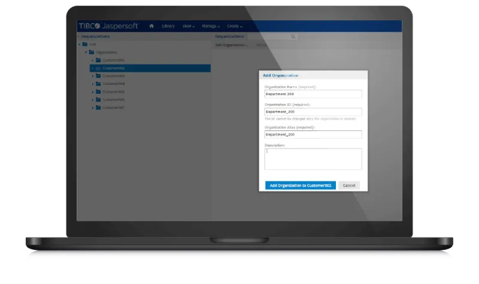Viewport: 479px width, 284px height.
Task: Click Delete in the Organizations toolbar
Action: click(261, 45)
